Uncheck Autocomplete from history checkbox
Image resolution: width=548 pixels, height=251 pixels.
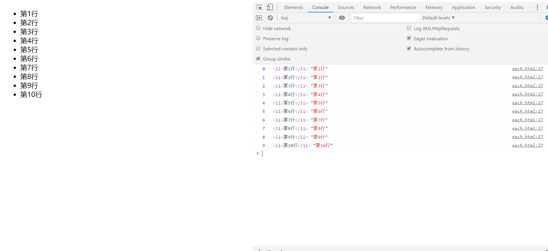(409, 48)
